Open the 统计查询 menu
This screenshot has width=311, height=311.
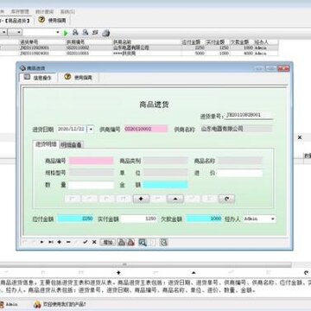click(44, 12)
